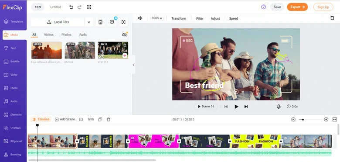Open the Filter menu
The image size is (340, 162).
200,18
